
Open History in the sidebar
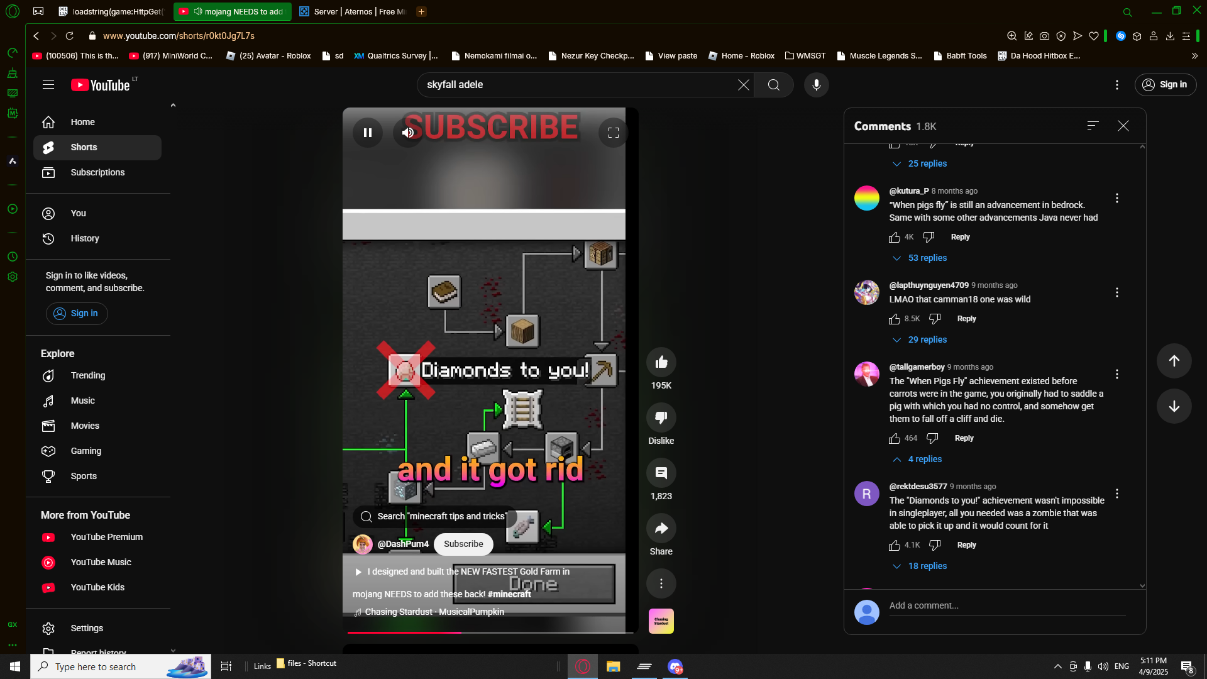click(97, 239)
